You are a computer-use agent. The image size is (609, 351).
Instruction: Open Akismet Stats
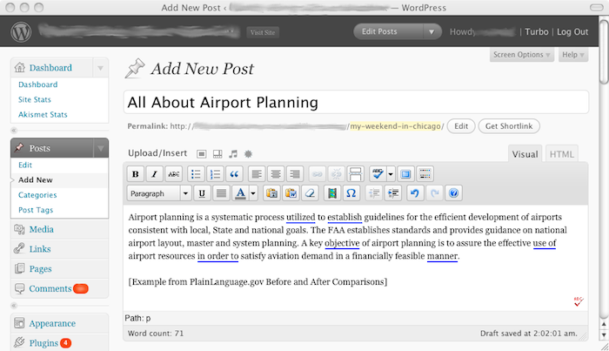43,115
